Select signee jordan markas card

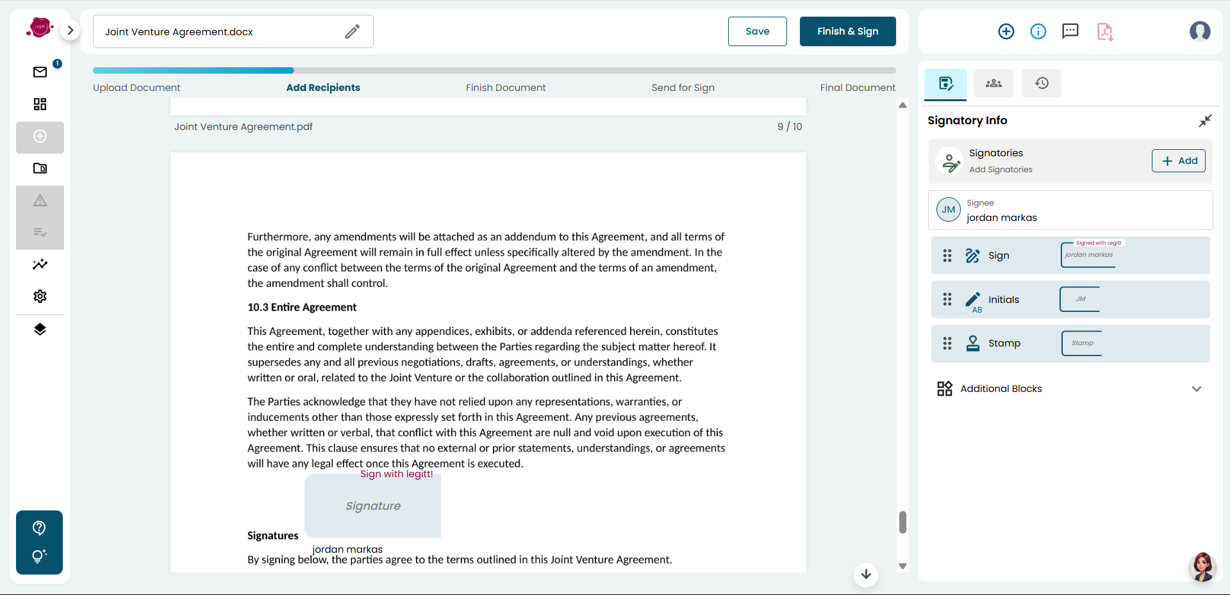point(1070,210)
